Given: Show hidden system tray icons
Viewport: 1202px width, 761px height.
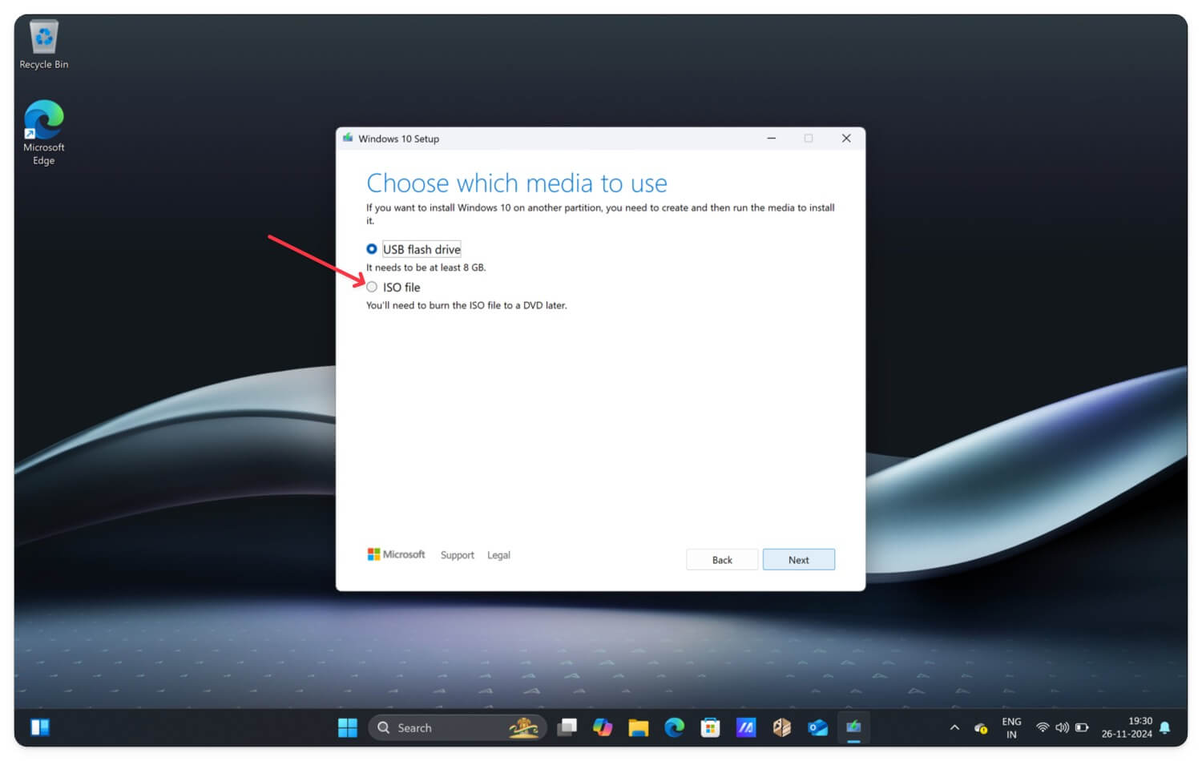Looking at the screenshot, I should (x=954, y=727).
